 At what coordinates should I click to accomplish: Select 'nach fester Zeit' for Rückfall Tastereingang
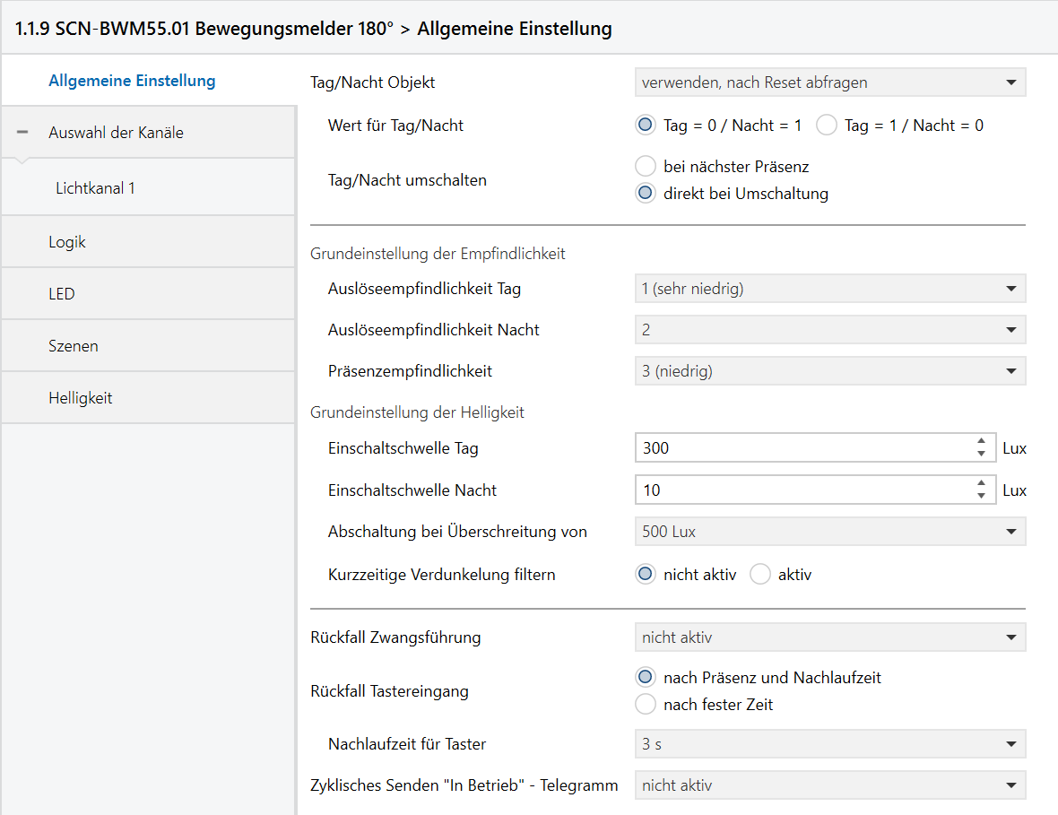pos(646,705)
